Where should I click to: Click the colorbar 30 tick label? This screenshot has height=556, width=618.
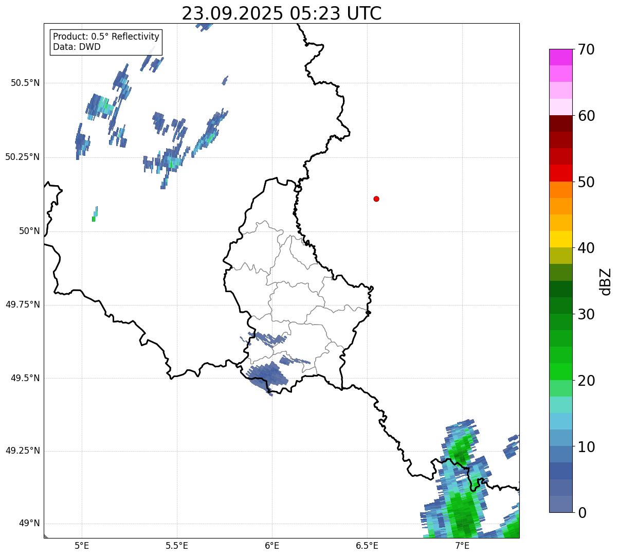pos(586,314)
